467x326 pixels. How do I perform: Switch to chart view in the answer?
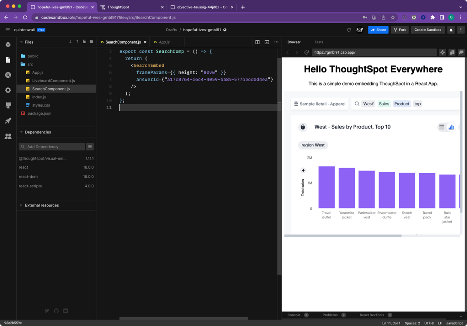[x=451, y=127]
